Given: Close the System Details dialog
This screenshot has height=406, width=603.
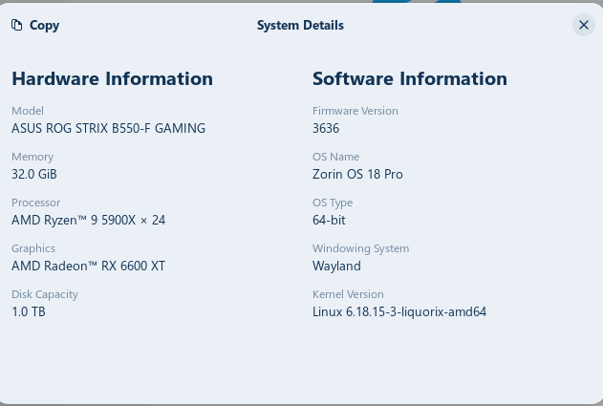Looking at the screenshot, I should pos(584,26).
